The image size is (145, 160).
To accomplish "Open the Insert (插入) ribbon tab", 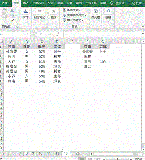I will click(x=26, y=3).
